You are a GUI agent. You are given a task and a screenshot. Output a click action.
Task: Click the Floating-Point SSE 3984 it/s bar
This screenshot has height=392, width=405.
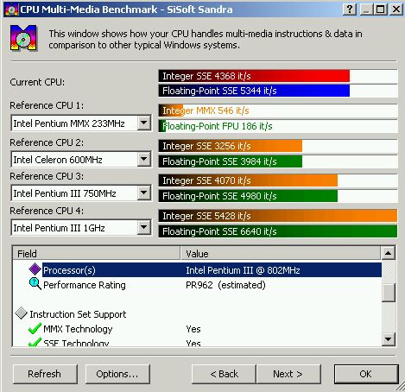pos(278,161)
